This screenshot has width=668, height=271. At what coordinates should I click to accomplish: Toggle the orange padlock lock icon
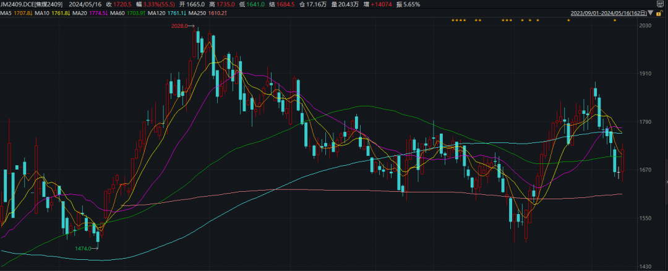(659, 13)
